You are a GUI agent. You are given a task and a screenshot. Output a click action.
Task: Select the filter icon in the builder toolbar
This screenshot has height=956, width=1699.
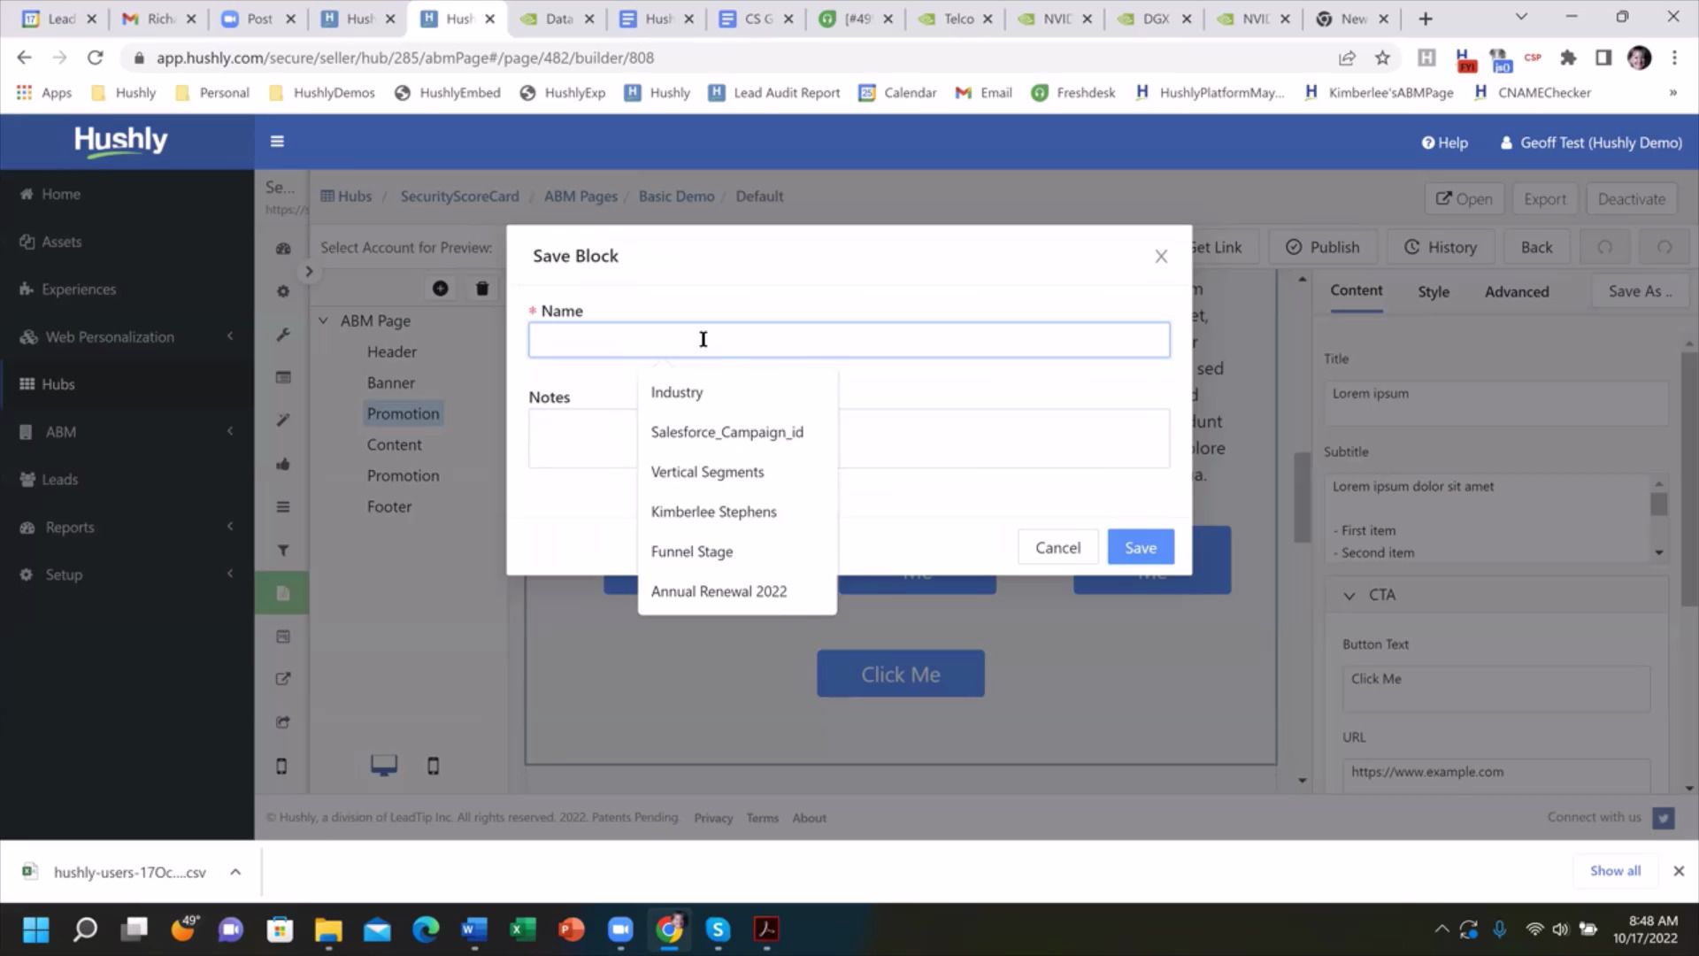(x=282, y=550)
